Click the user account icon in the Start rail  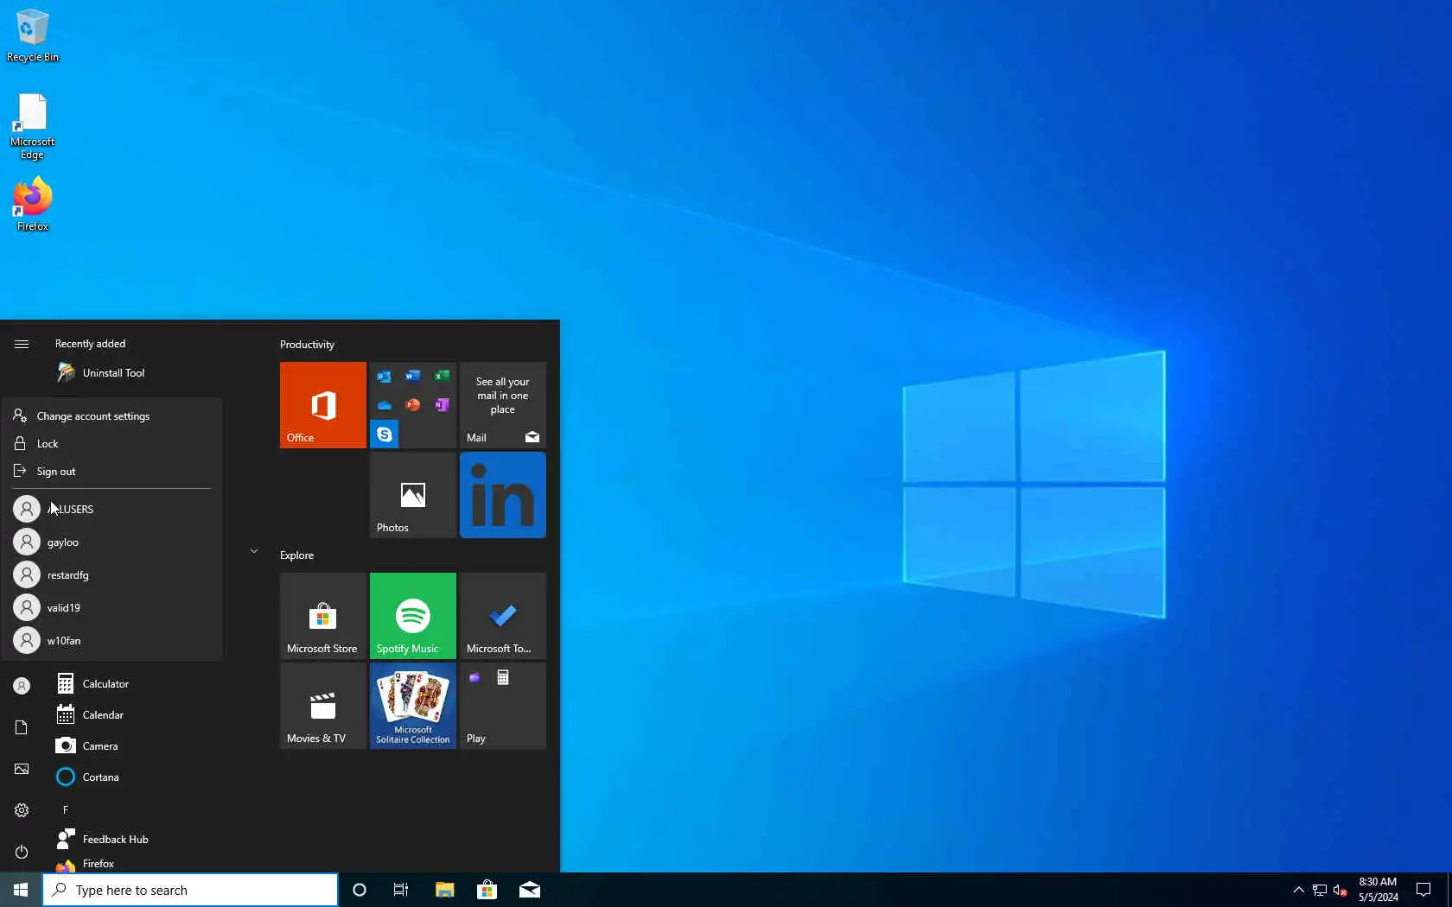[x=22, y=686]
